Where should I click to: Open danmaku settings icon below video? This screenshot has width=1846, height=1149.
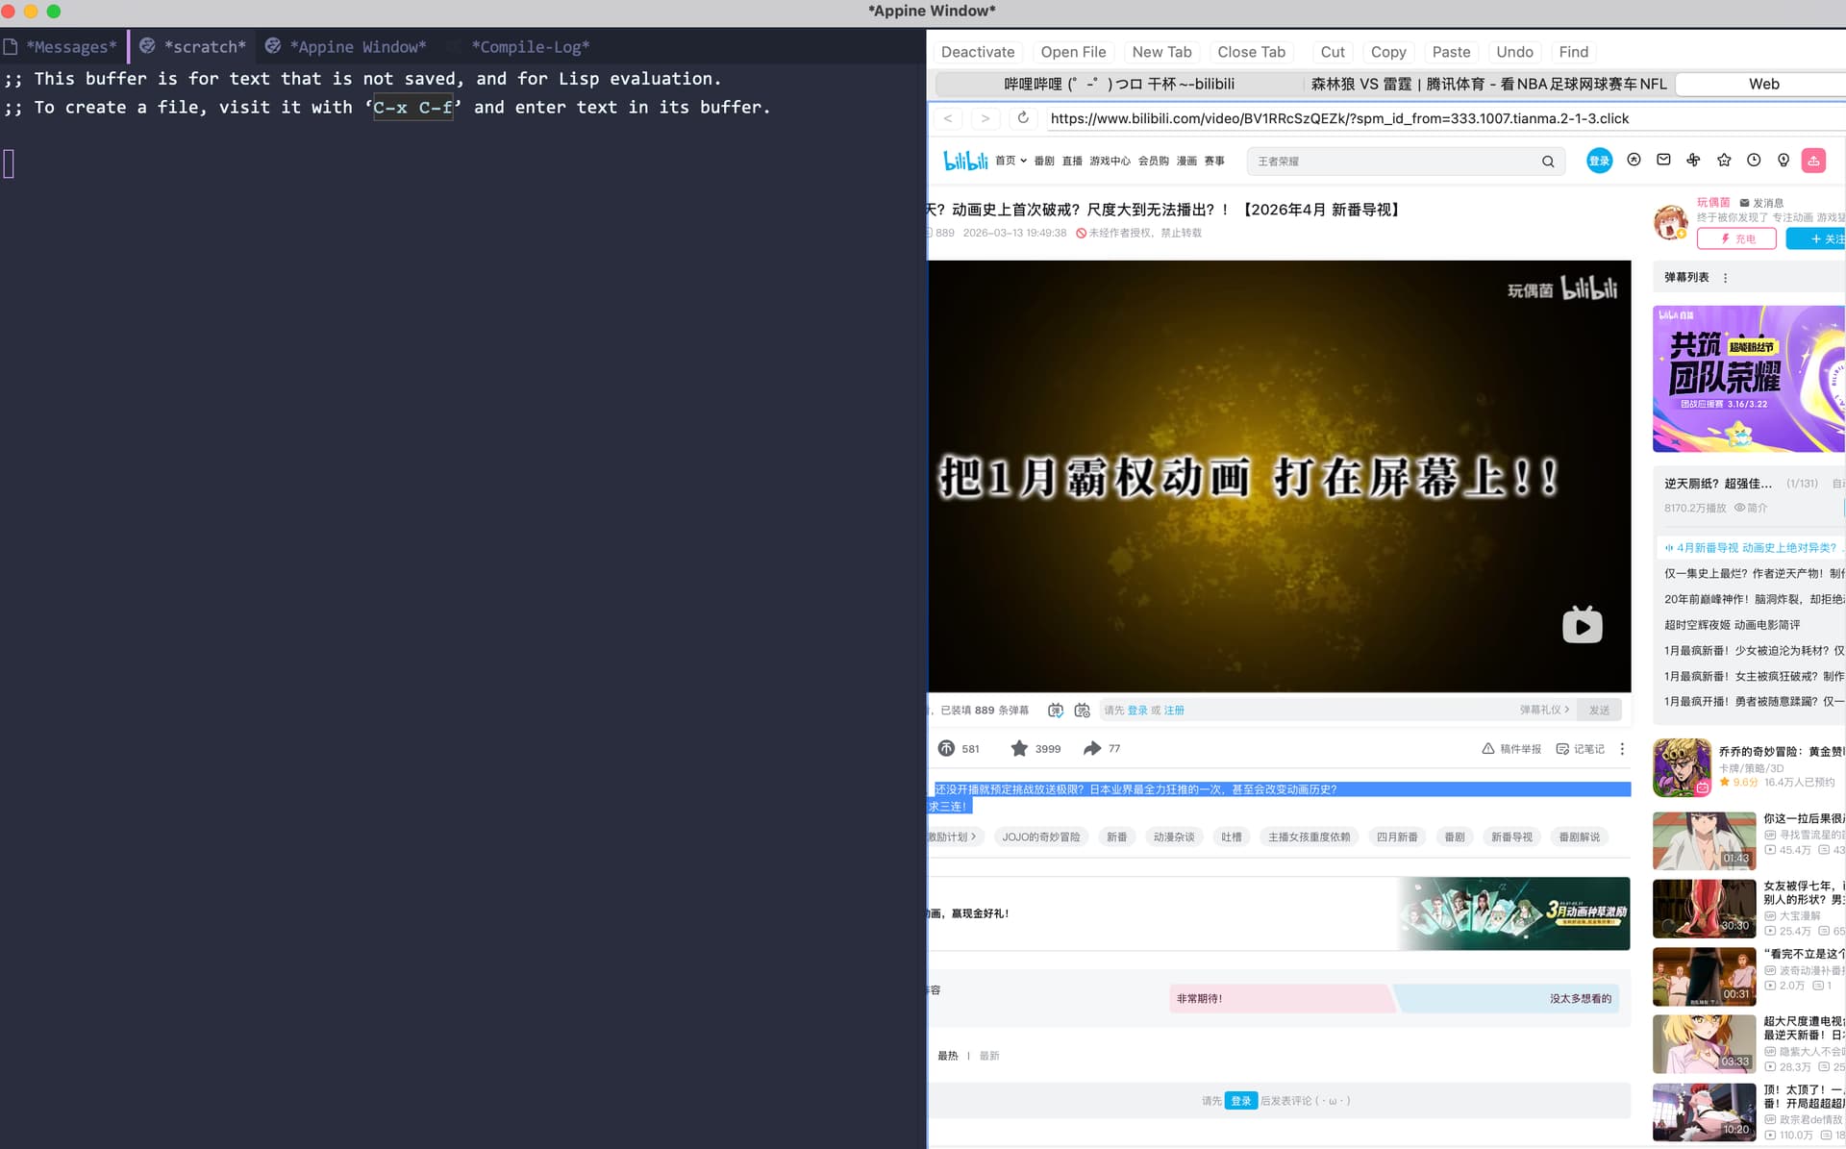pos(1083,710)
